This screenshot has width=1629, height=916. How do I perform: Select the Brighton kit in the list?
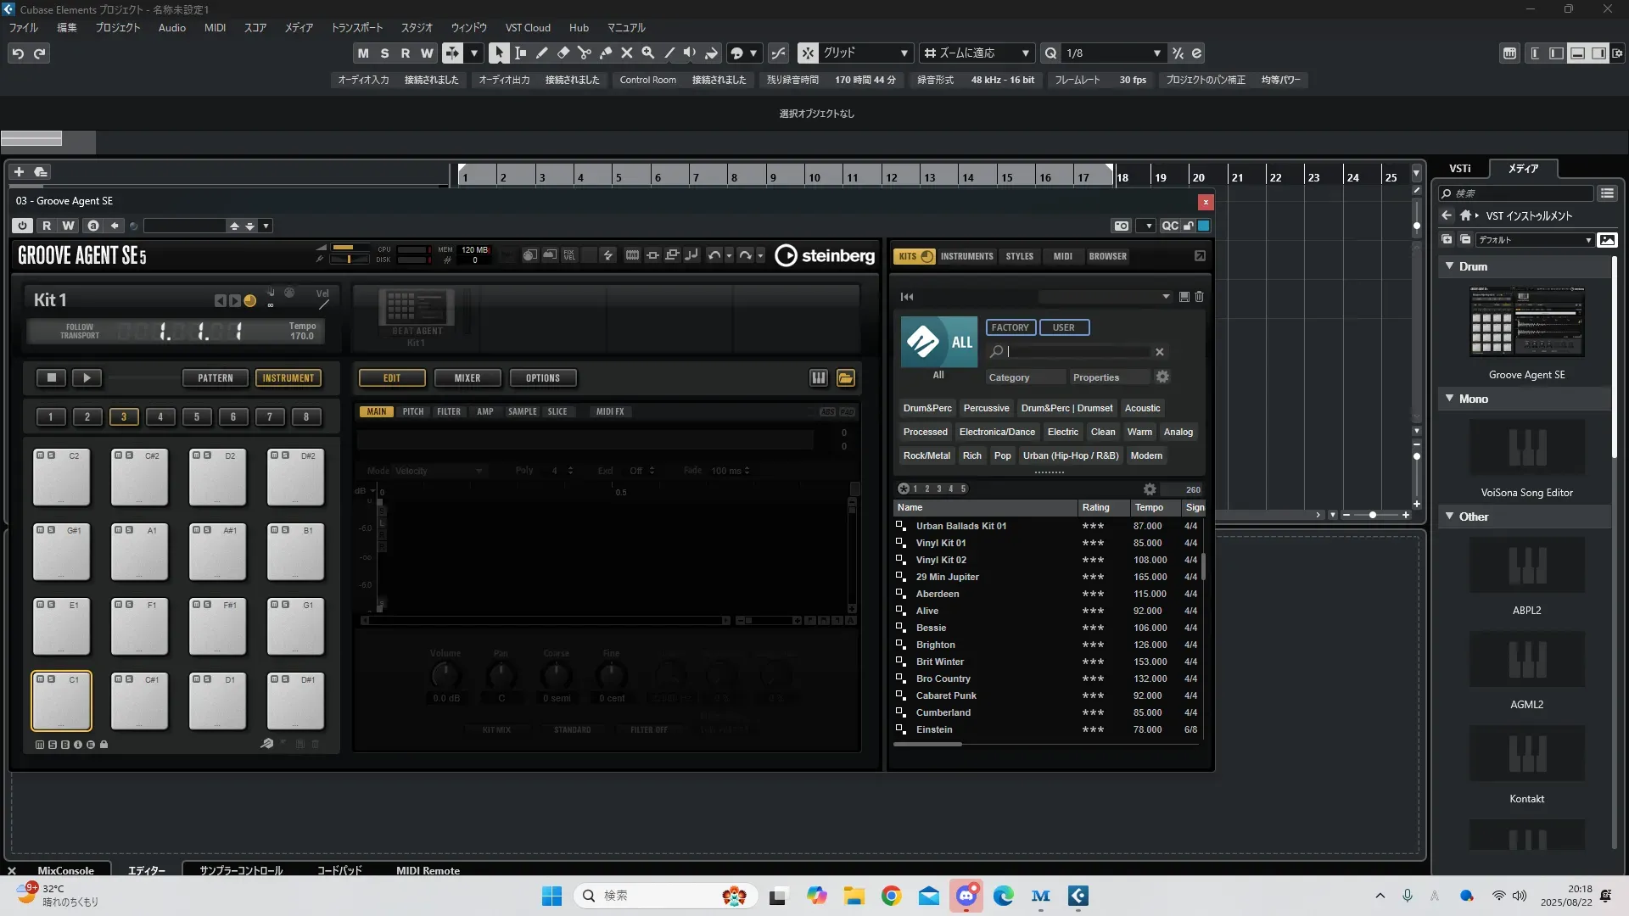click(935, 645)
